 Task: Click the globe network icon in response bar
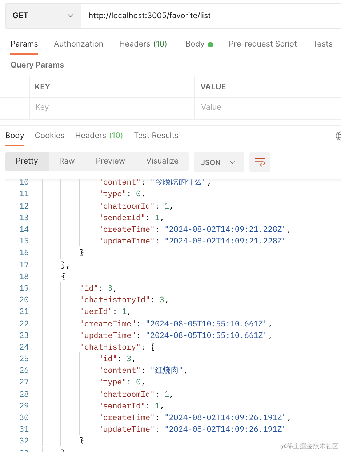pos(338,136)
